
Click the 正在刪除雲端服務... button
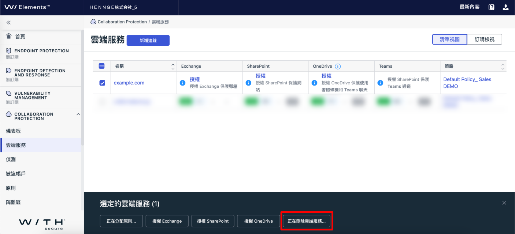(307, 221)
